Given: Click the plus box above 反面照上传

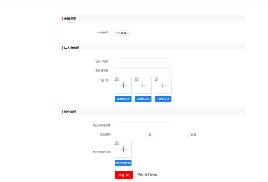Looking at the screenshot, I should pos(143,85).
